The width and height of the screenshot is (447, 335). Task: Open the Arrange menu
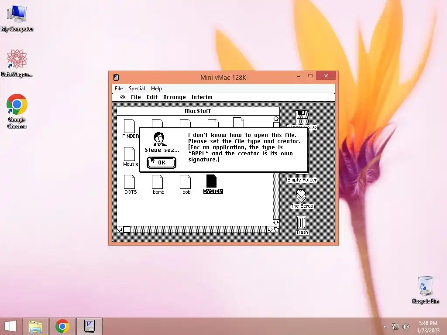[x=175, y=97]
